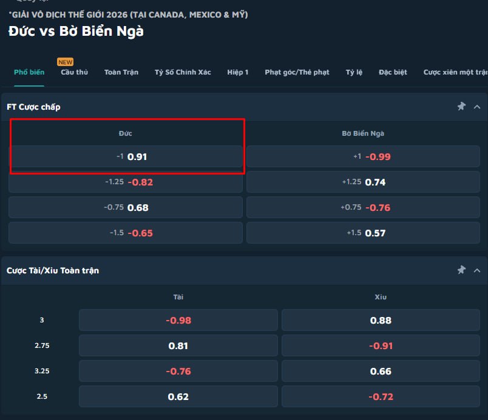Click the NEW badge above Cầu thủ
The height and width of the screenshot is (420, 488).
coord(66,62)
